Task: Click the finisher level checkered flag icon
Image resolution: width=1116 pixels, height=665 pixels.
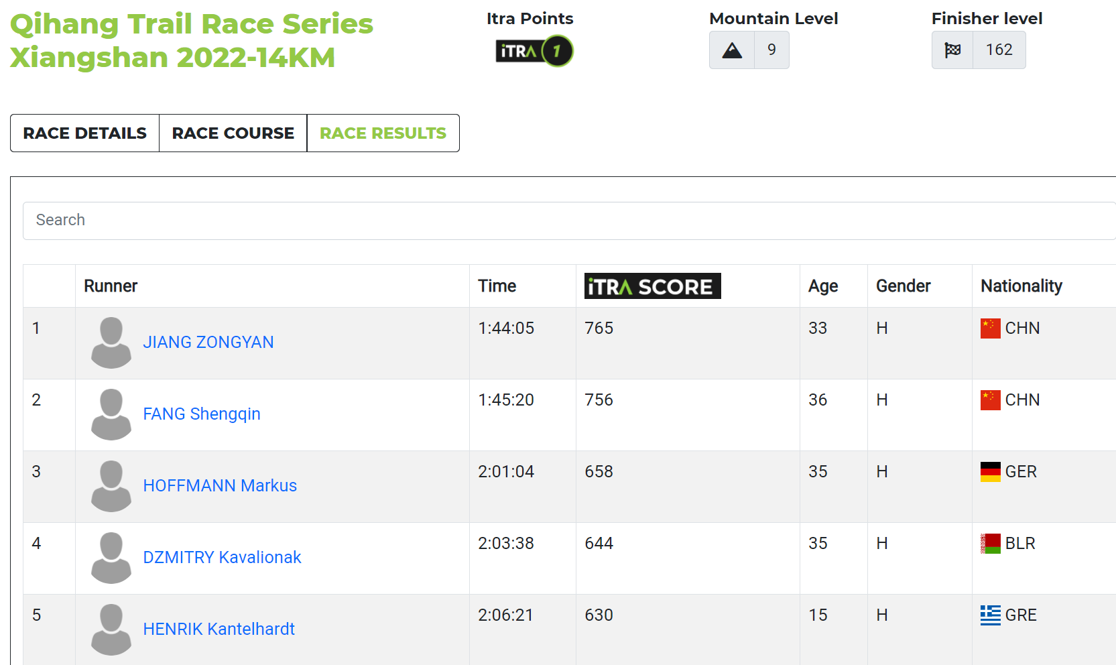Action: point(952,50)
